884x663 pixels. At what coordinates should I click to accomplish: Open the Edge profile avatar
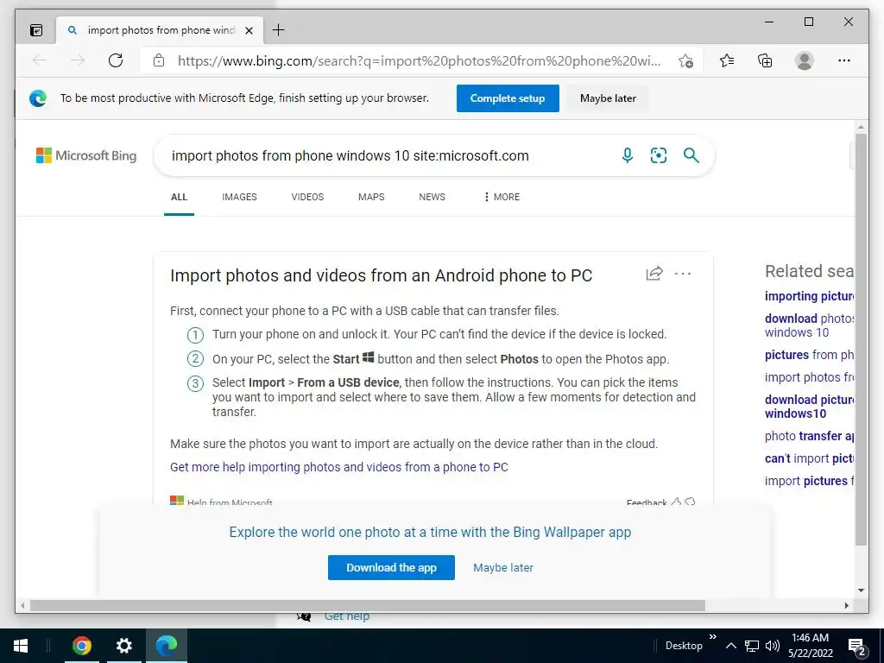point(805,60)
